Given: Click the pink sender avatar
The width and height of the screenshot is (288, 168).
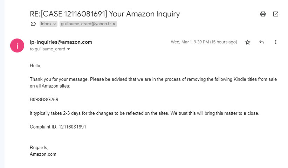Looking at the screenshot, I should click(x=17, y=45).
